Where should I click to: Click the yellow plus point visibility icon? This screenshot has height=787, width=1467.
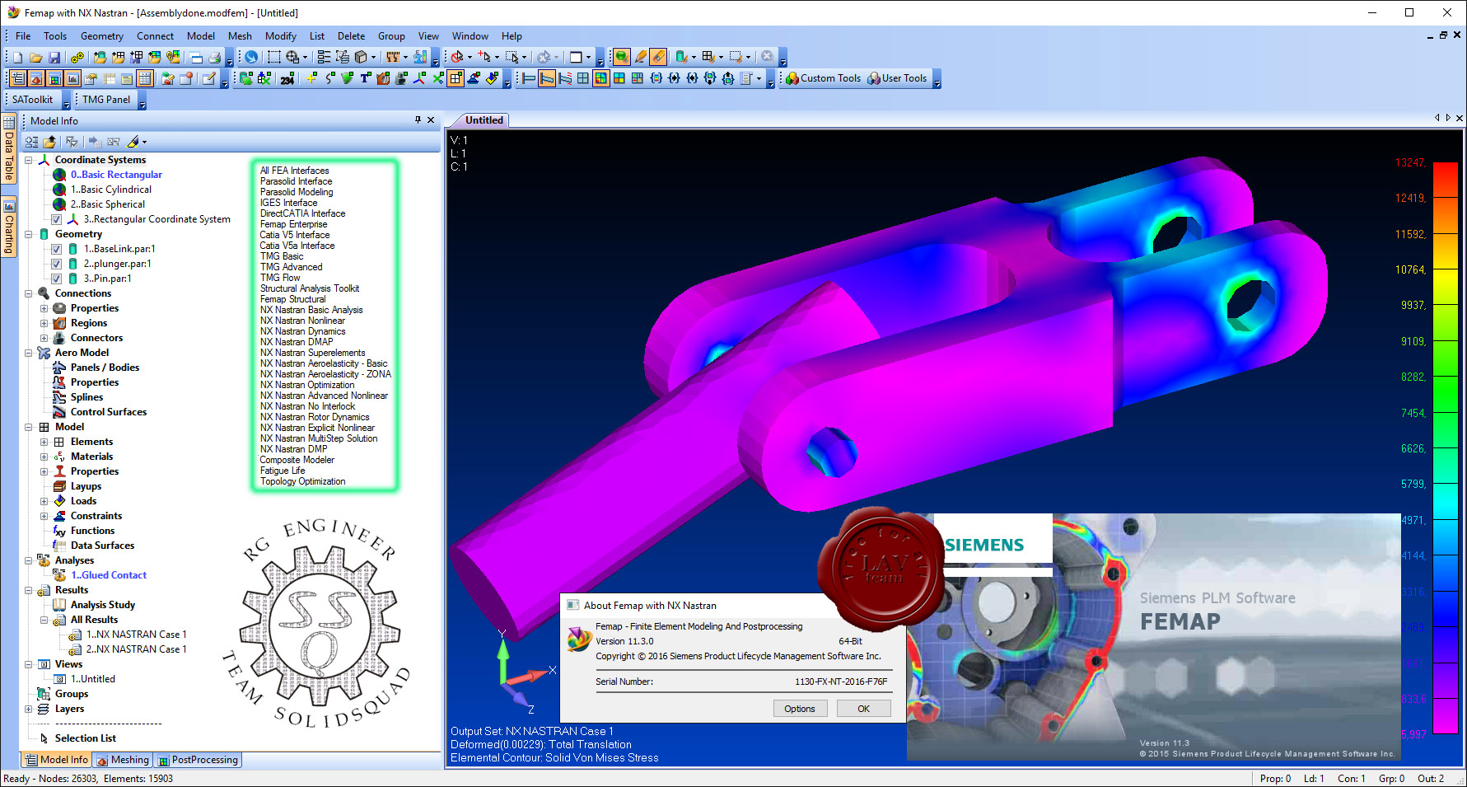(x=311, y=78)
